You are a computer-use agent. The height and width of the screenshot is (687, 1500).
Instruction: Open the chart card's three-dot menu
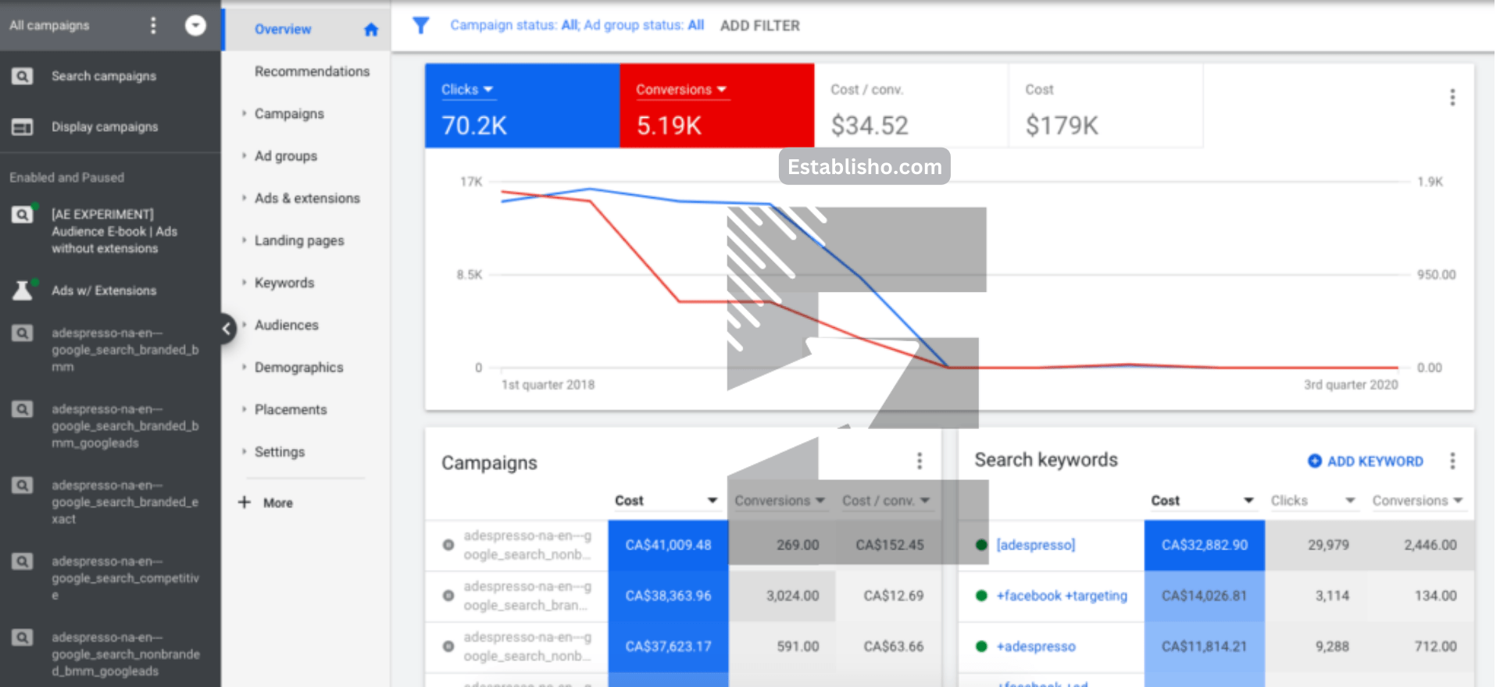tap(1452, 98)
